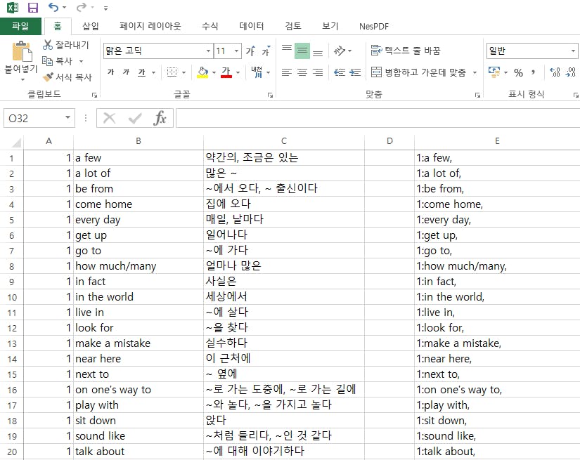Click the formula bar input field

(378, 118)
